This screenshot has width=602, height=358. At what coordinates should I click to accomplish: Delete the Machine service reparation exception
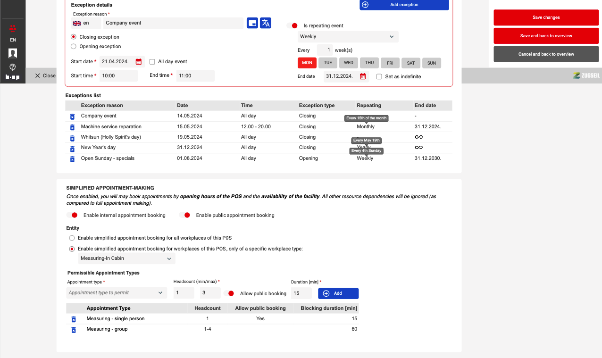[x=72, y=127]
